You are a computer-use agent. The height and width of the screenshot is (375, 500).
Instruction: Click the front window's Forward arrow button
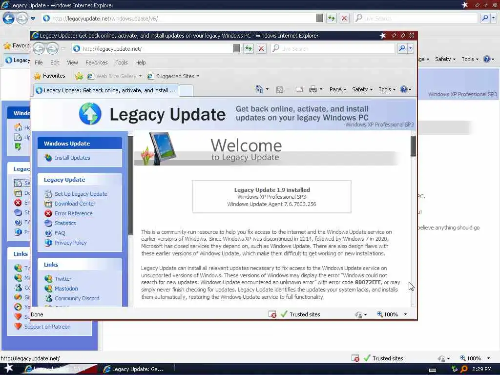click(52, 48)
